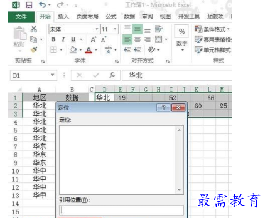265x218 pixels.
Task: Click 单元格样式 cell styles button
Action: click(213, 50)
